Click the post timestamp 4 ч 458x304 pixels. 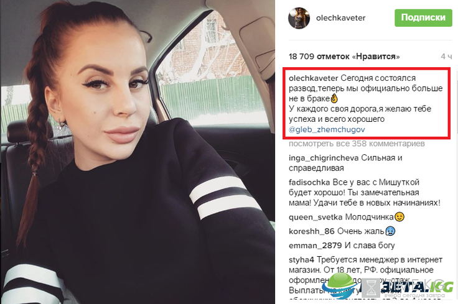446,57
